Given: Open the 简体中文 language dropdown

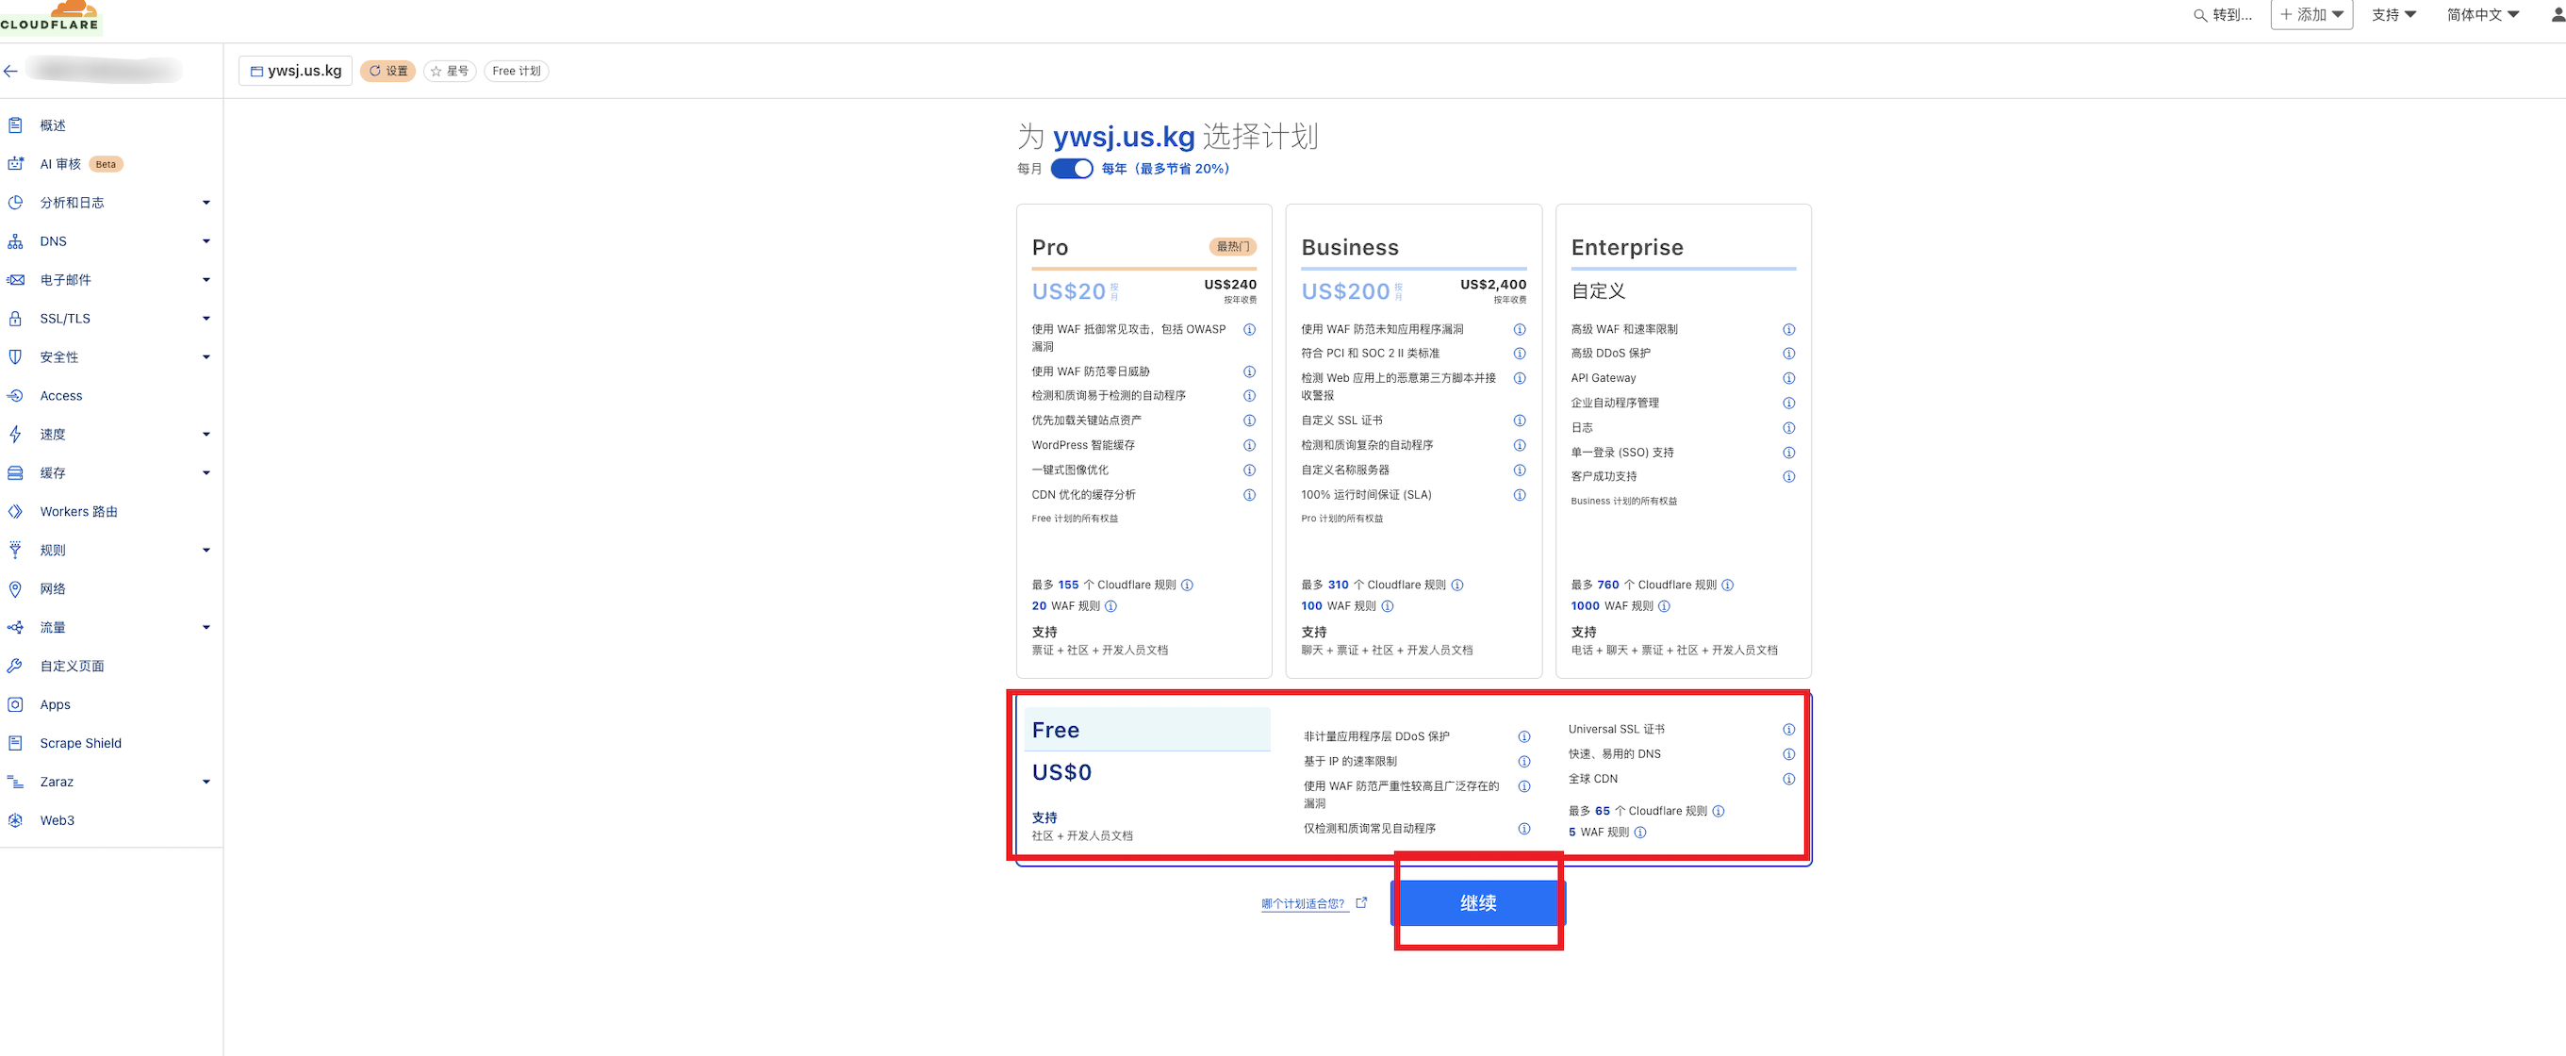Looking at the screenshot, I should tap(2482, 15).
